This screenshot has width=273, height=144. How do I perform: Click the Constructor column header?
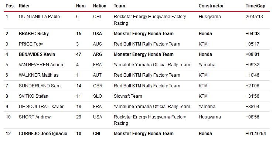point(211,6)
